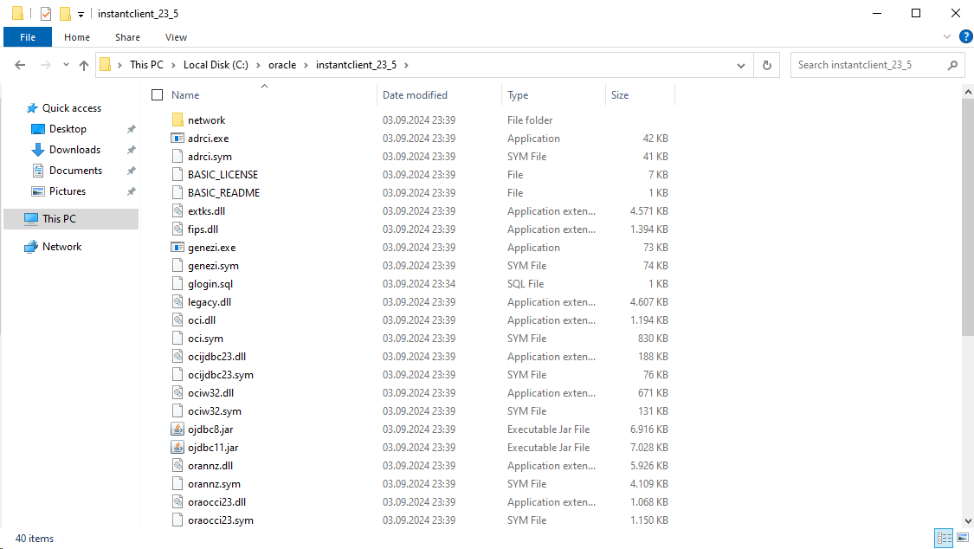This screenshot has width=974, height=549.
Task: Open the File menu
Action: tap(28, 37)
